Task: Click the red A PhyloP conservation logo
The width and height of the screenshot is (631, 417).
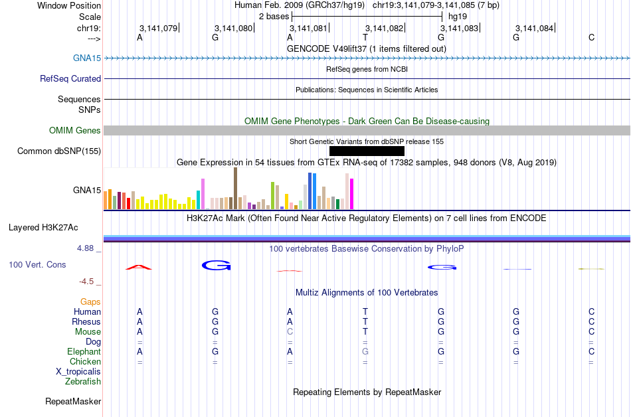Action: tap(139, 267)
